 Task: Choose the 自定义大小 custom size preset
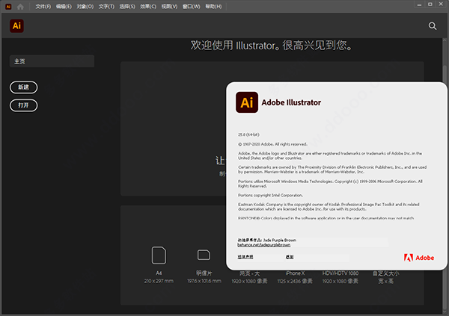click(x=385, y=277)
